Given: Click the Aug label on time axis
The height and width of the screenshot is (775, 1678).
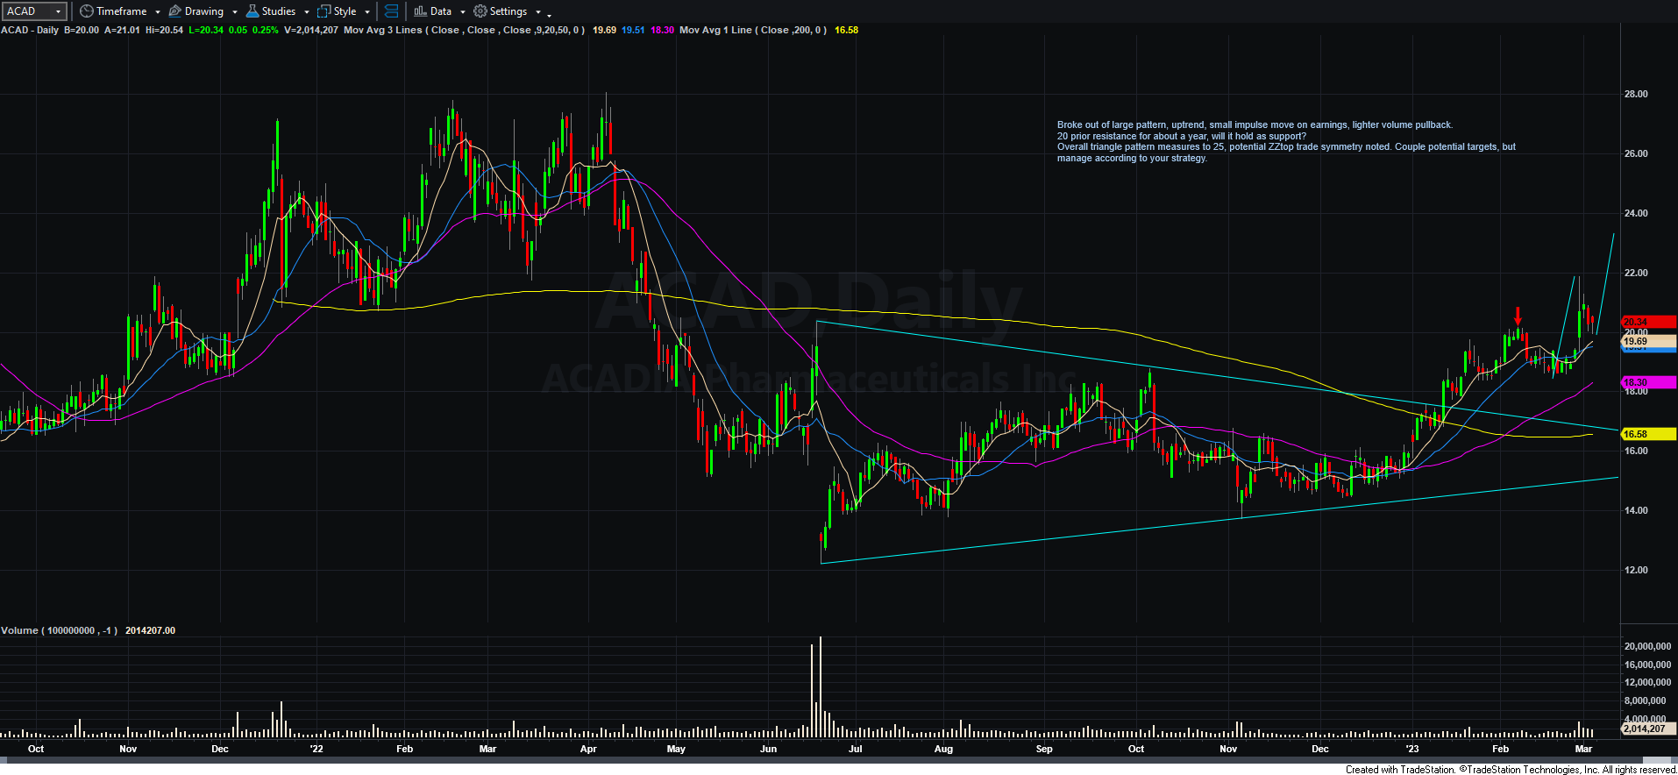Looking at the screenshot, I should 943,749.
